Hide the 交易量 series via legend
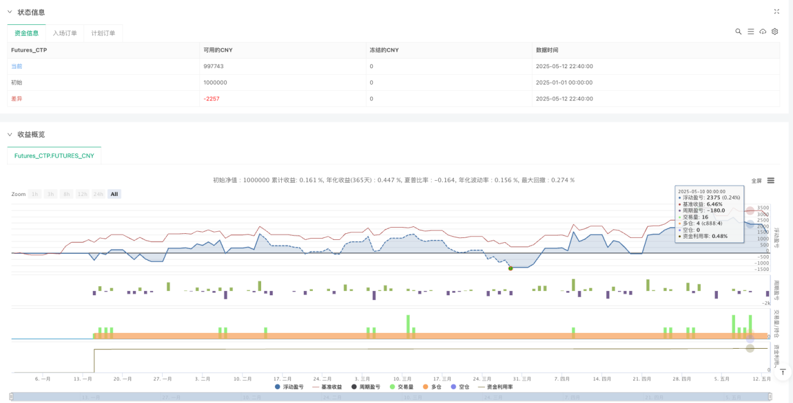The image size is (793, 403). click(x=401, y=387)
